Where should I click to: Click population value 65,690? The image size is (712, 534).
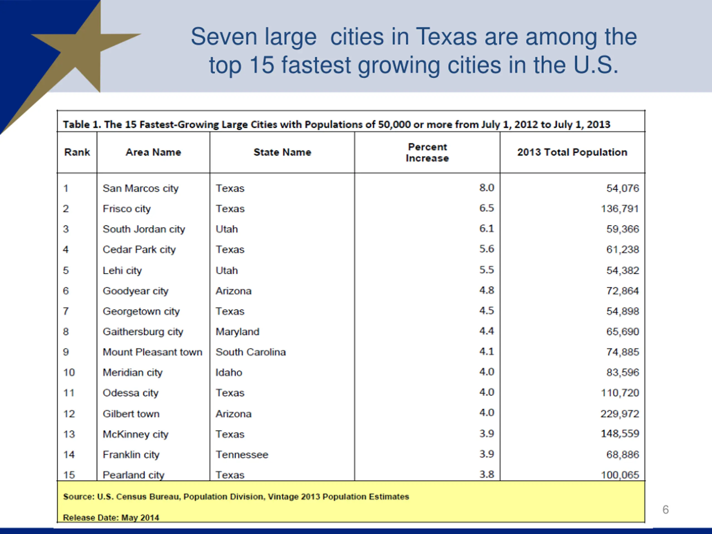point(622,332)
